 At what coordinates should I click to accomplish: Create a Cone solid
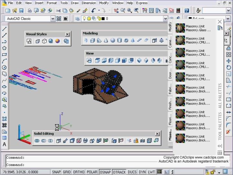106,40
